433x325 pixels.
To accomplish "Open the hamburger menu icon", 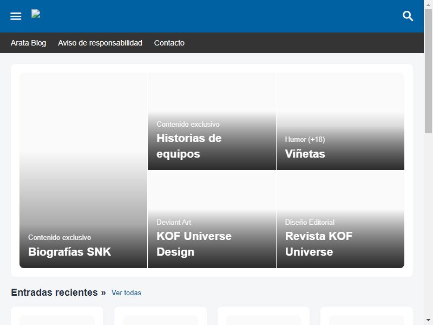I will pos(16,16).
